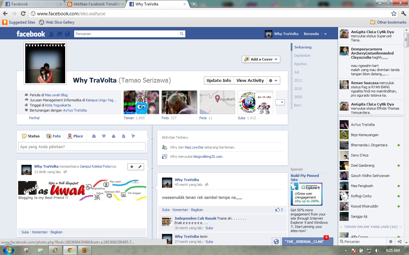Star the cover photo update story

(132, 167)
